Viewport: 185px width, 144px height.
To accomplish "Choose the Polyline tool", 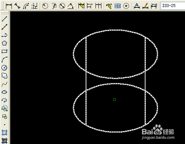I will pos(4,35).
